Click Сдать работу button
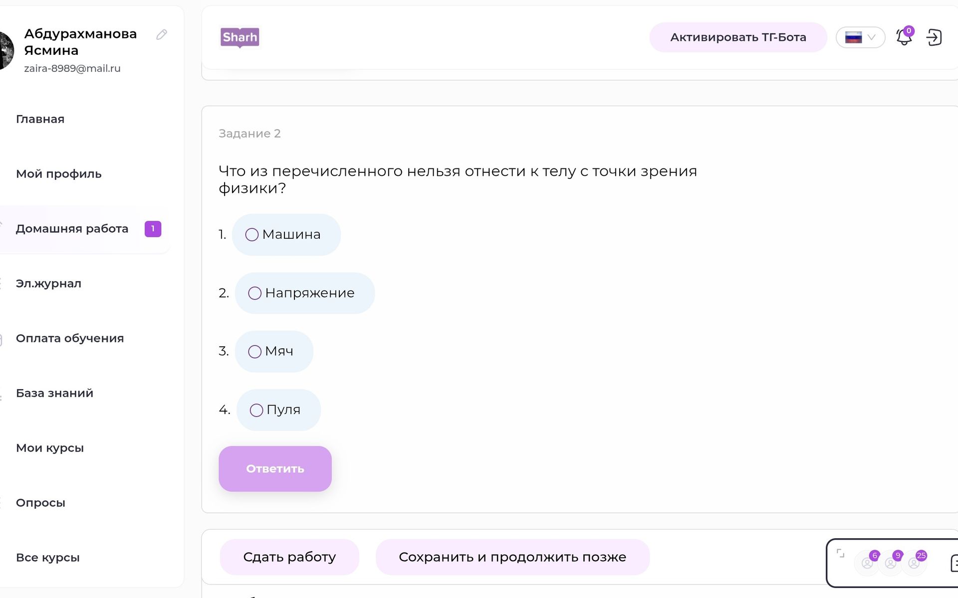 pos(289,557)
